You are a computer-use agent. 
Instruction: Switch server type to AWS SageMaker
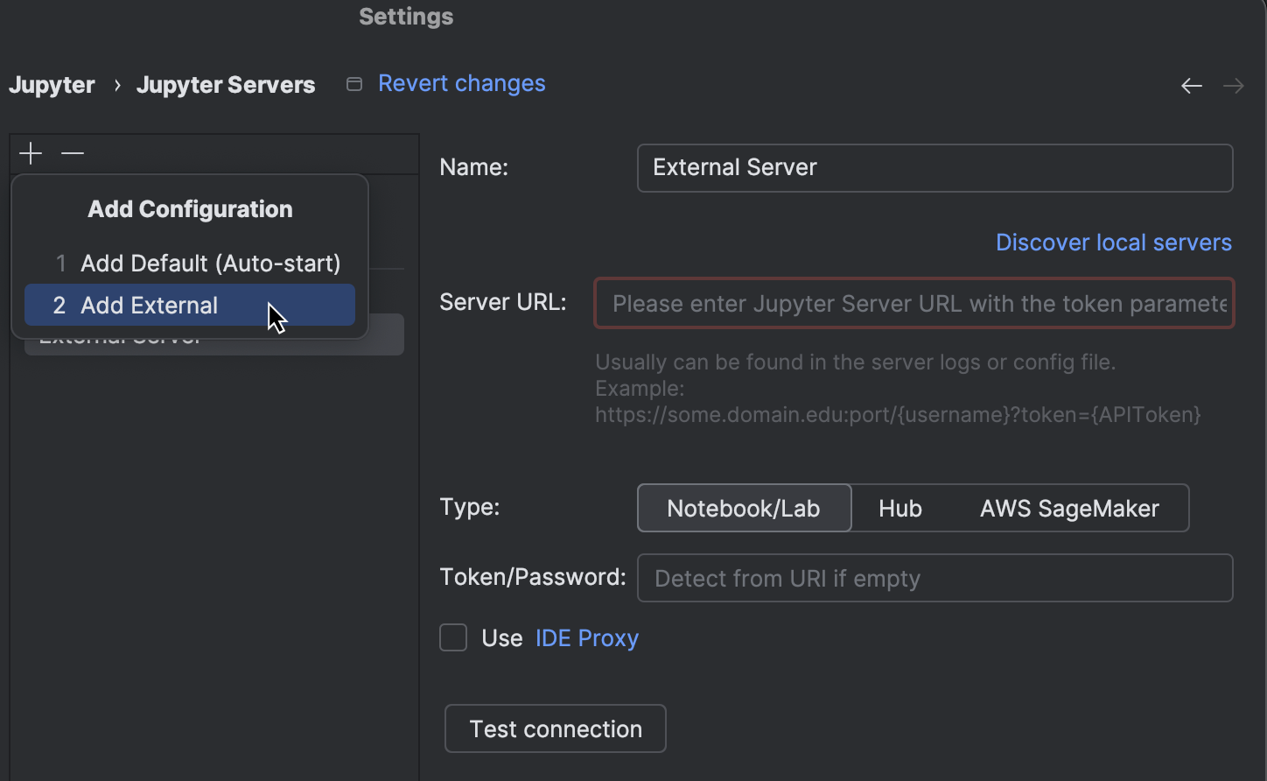[1068, 508]
